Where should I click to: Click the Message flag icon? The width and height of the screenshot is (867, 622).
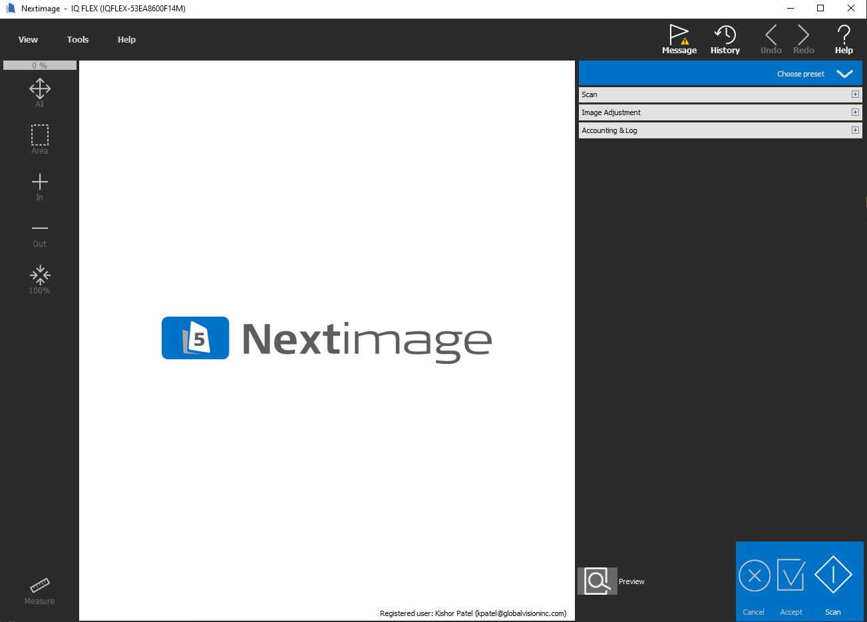679,35
